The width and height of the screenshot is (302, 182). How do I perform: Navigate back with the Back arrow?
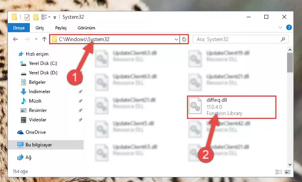(15, 39)
